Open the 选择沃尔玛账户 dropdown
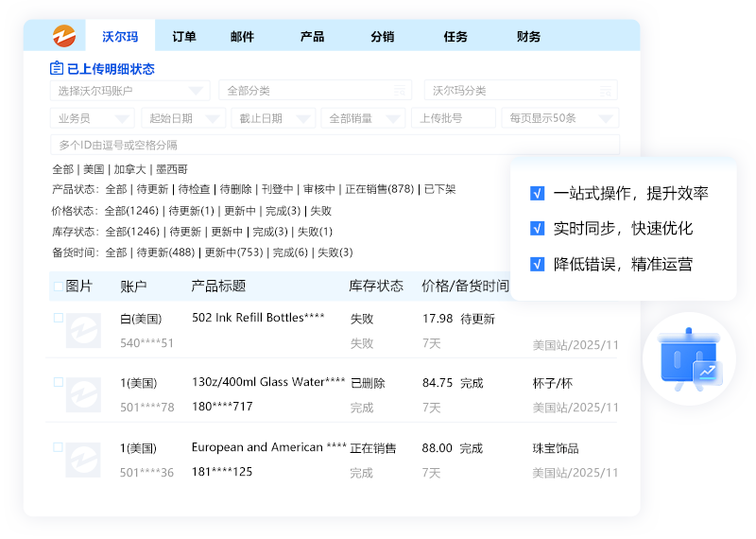 129,91
